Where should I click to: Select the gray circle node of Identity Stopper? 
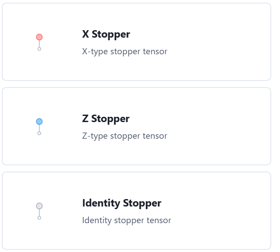[x=39, y=206]
